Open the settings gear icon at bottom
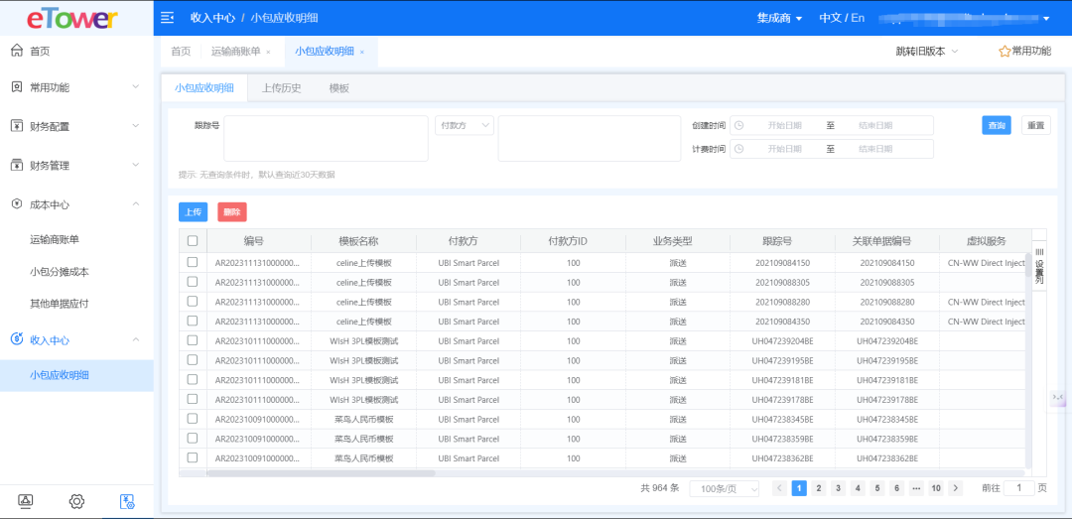Screen dimensions: 1072x519 point(76,501)
